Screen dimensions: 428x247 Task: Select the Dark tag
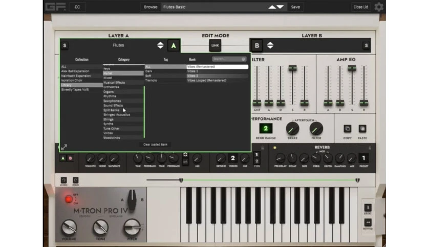(x=165, y=71)
